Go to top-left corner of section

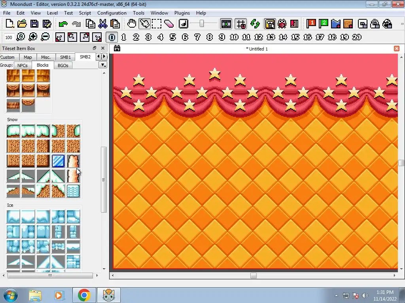click(x=72, y=37)
